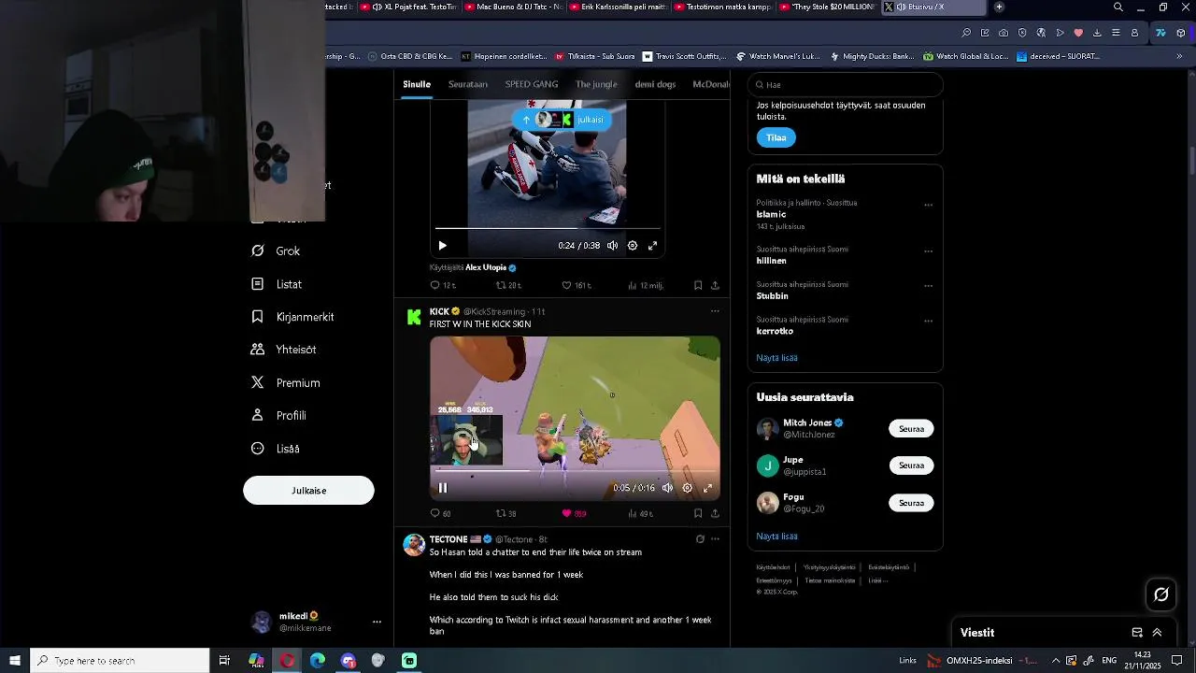This screenshot has height=673, width=1196.
Task: Bookmark the Alex Utopia video post
Action: pos(698,285)
